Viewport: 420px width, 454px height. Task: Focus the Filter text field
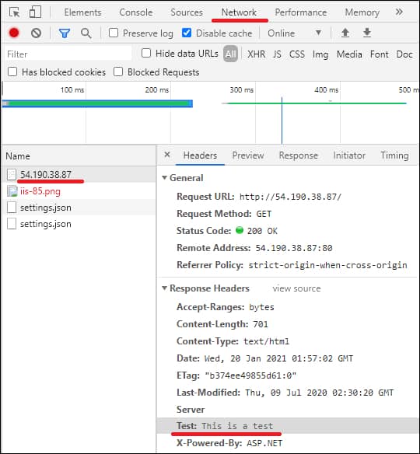coord(68,54)
